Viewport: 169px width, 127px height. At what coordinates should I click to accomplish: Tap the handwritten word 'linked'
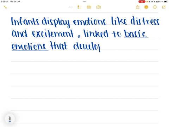[96, 34]
